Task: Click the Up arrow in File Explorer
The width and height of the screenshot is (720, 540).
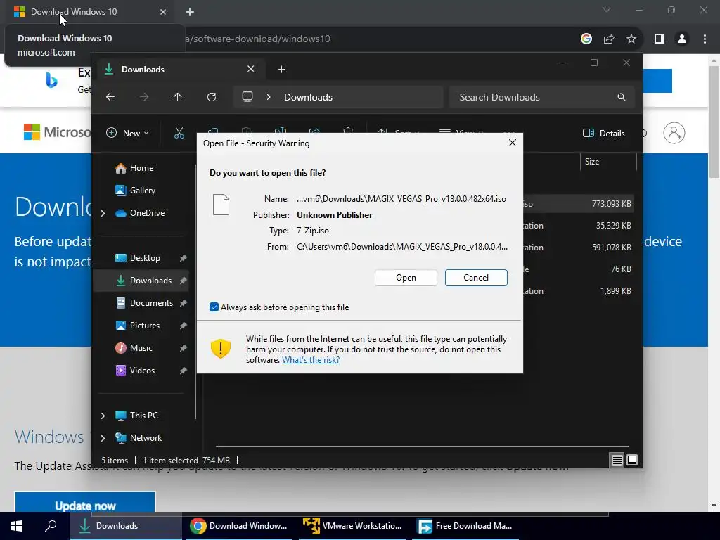Action: tap(178, 97)
